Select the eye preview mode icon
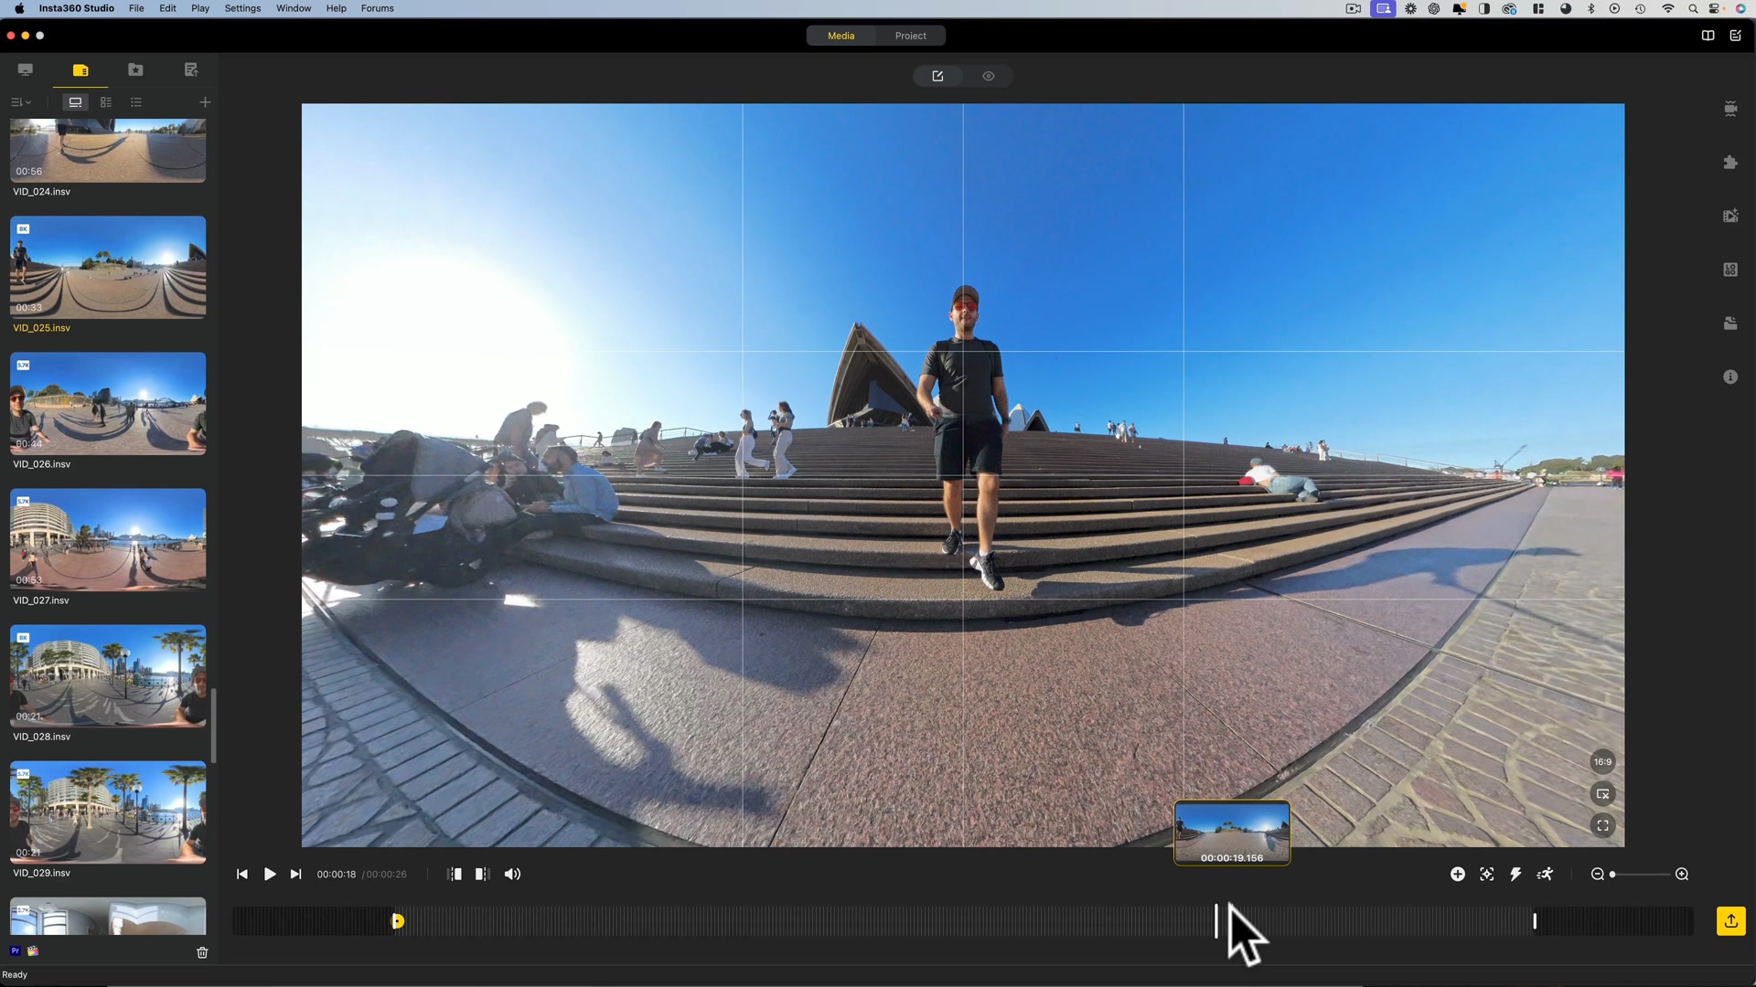1756x987 pixels. click(989, 76)
